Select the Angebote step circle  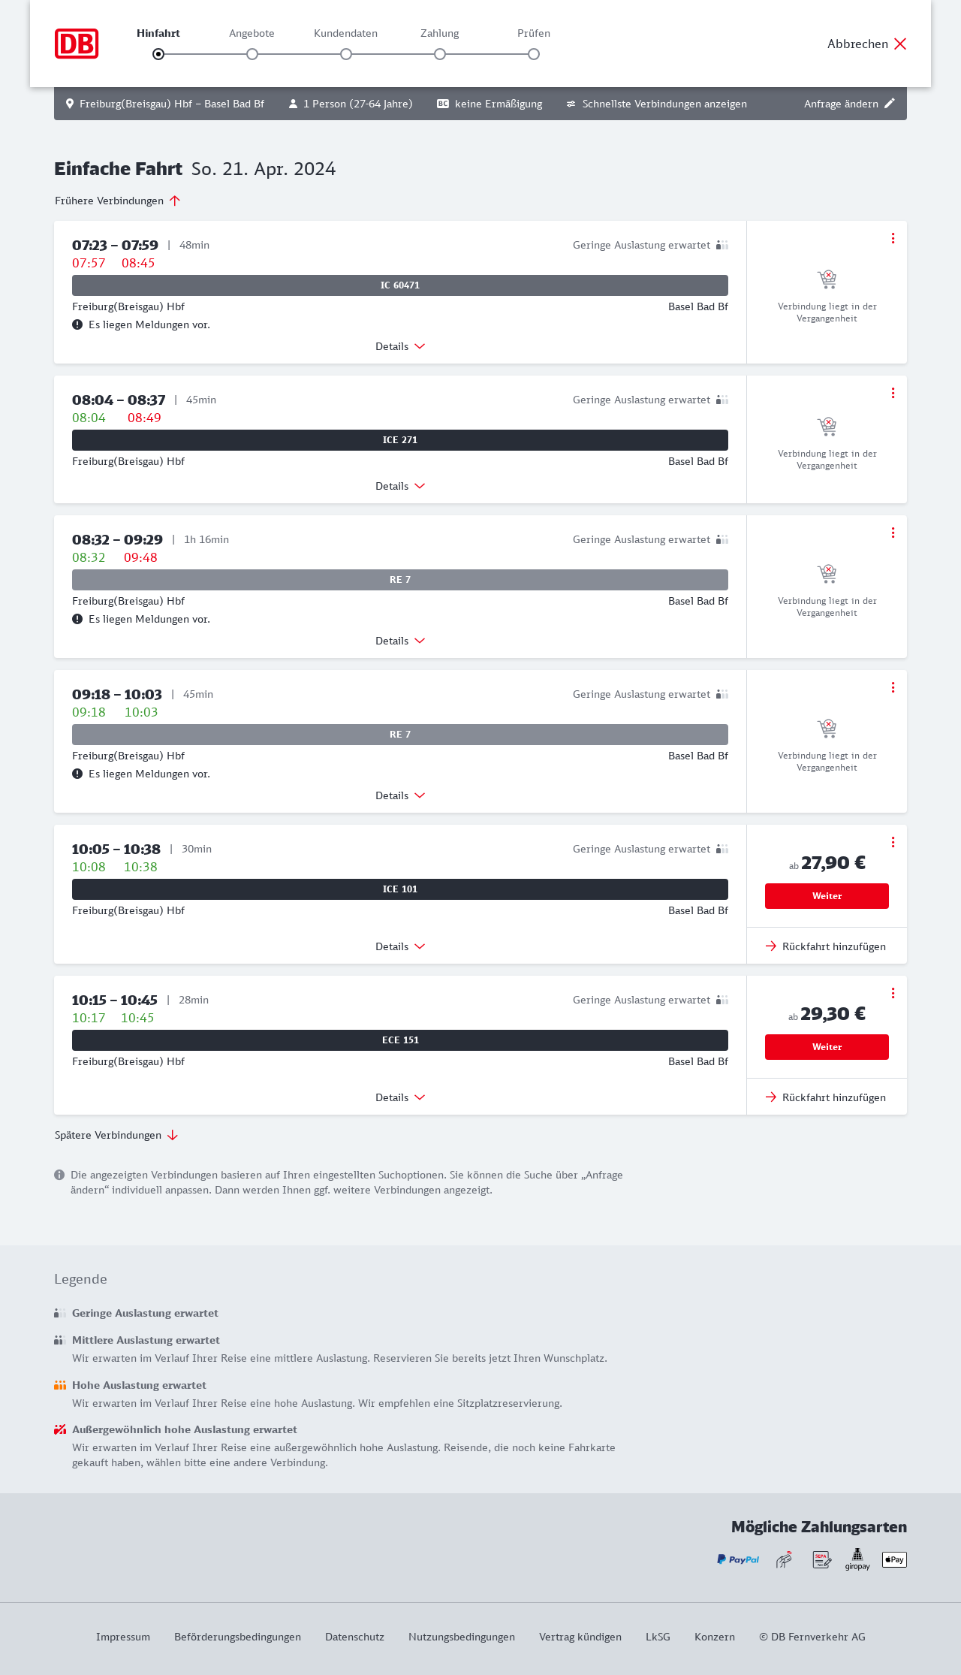252,54
